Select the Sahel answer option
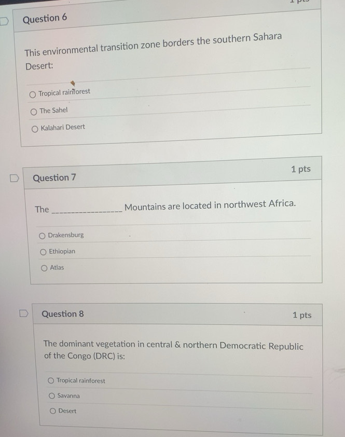This screenshot has width=345, height=437. 34,111
